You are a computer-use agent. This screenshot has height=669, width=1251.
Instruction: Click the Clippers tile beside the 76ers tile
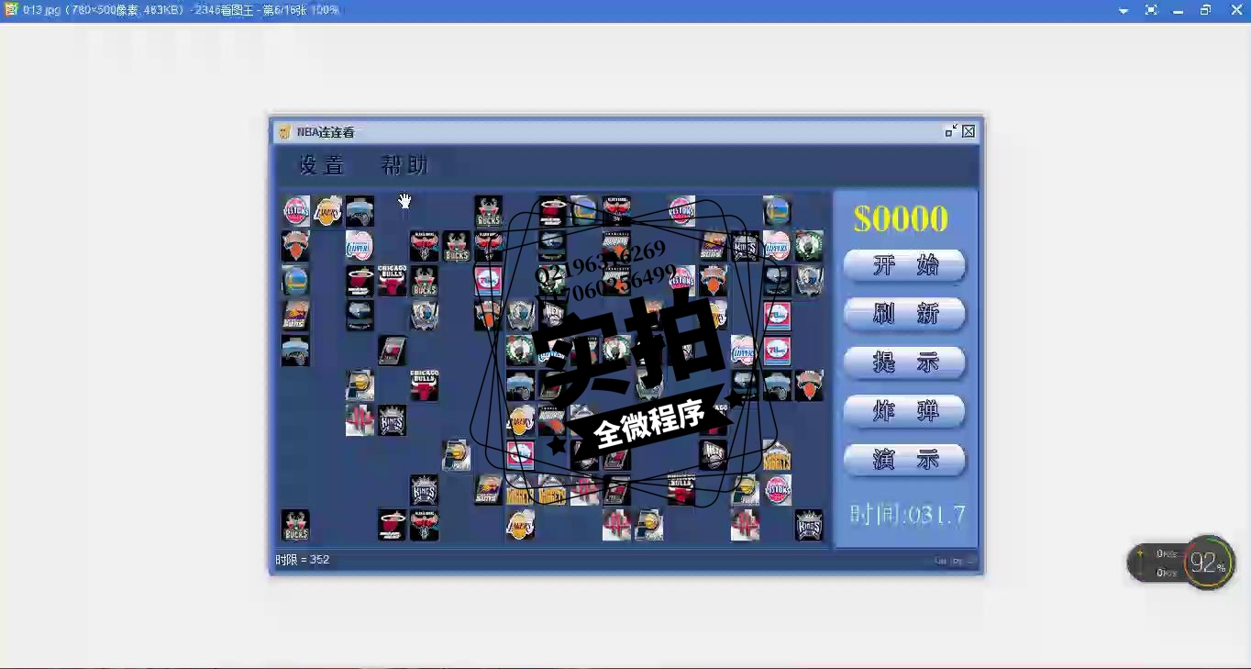745,351
